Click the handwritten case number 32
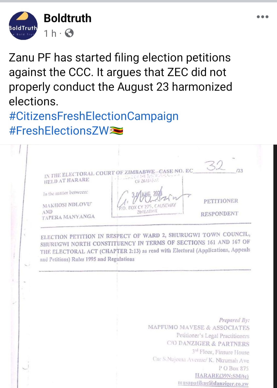The height and width of the screenshot is (388, 277). pos(215,166)
